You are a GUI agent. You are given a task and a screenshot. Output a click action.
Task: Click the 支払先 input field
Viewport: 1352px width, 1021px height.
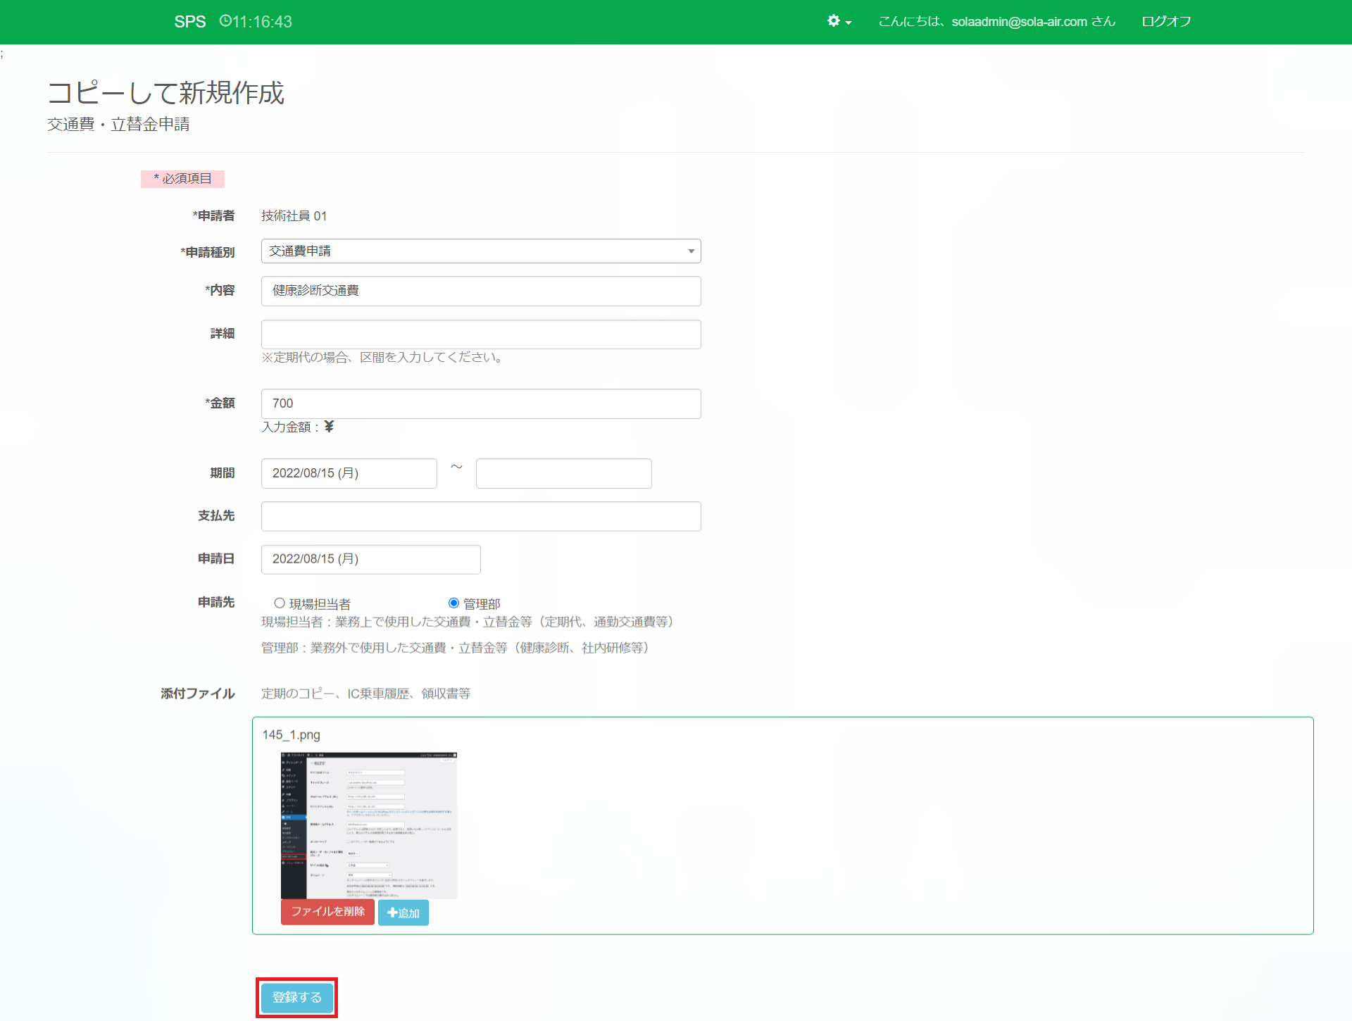pyautogui.click(x=481, y=516)
